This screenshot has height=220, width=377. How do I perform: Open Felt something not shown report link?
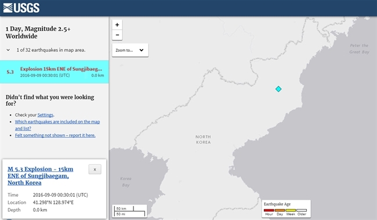[x=55, y=135]
